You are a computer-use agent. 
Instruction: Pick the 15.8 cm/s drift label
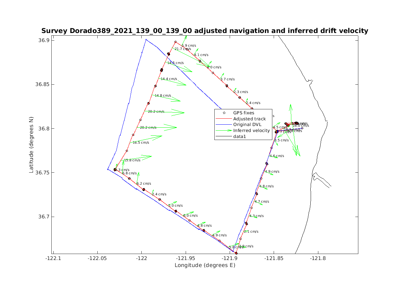tap(132, 160)
